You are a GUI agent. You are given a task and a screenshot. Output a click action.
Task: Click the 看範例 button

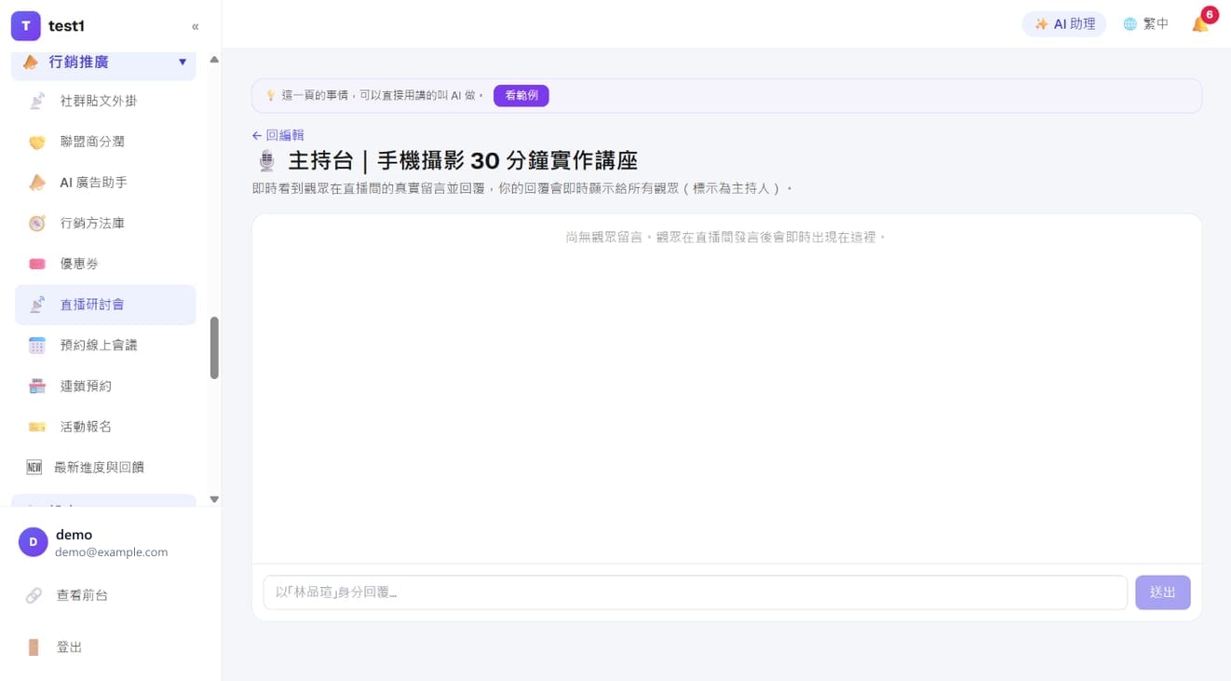tap(521, 95)
